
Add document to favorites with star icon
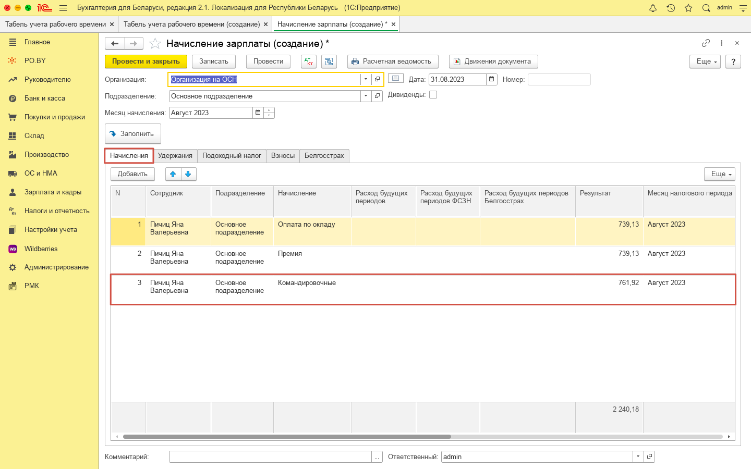click(x=155, y=43)
